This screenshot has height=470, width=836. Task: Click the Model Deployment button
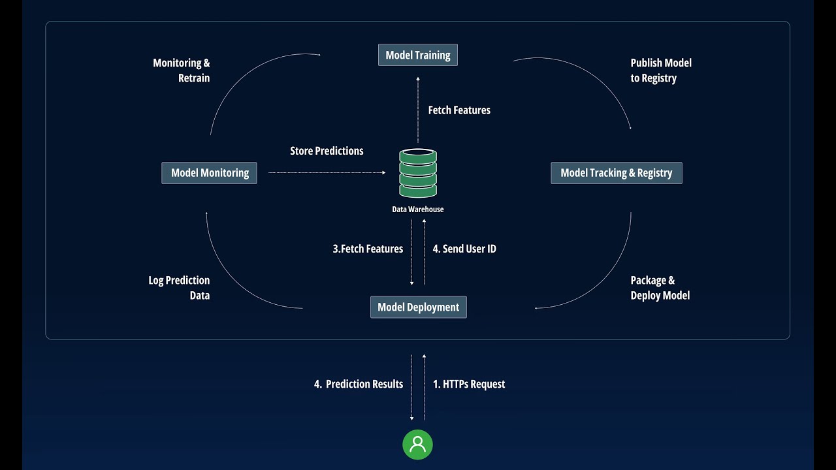coord(418,307)
